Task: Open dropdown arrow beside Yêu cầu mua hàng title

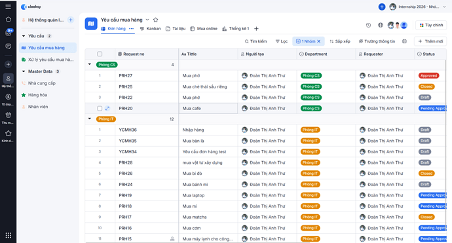Action: click(x=147, y=20)
